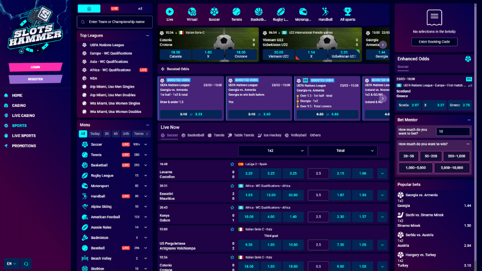Select the 24h time filter
The width and height of the screenshot is (482, 271).
coord(126,133)
